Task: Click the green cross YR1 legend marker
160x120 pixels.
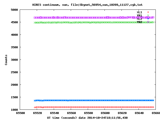Action: (x=148, y=15)
